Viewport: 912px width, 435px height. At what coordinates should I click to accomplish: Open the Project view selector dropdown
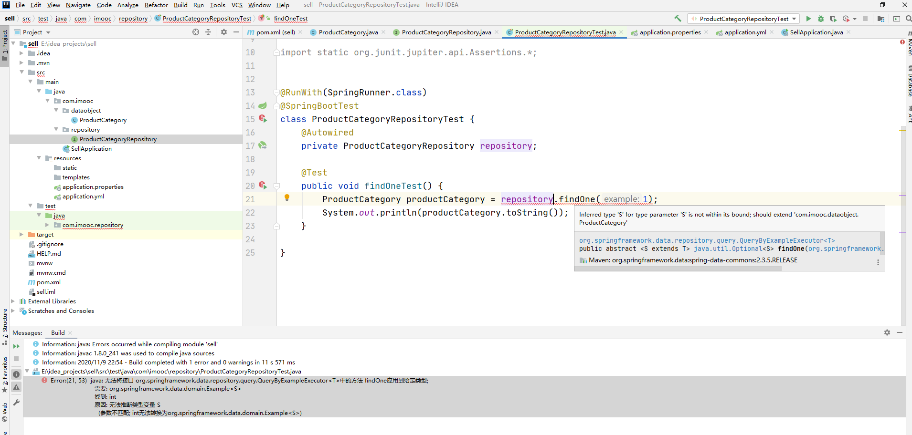(x=32, y=32)
